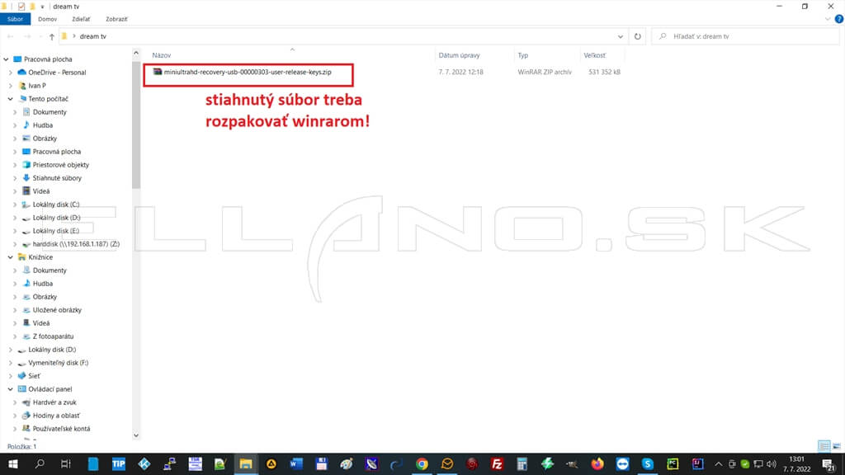
Task: Launch Kodi from taskbar
Action: pos(144,463)
